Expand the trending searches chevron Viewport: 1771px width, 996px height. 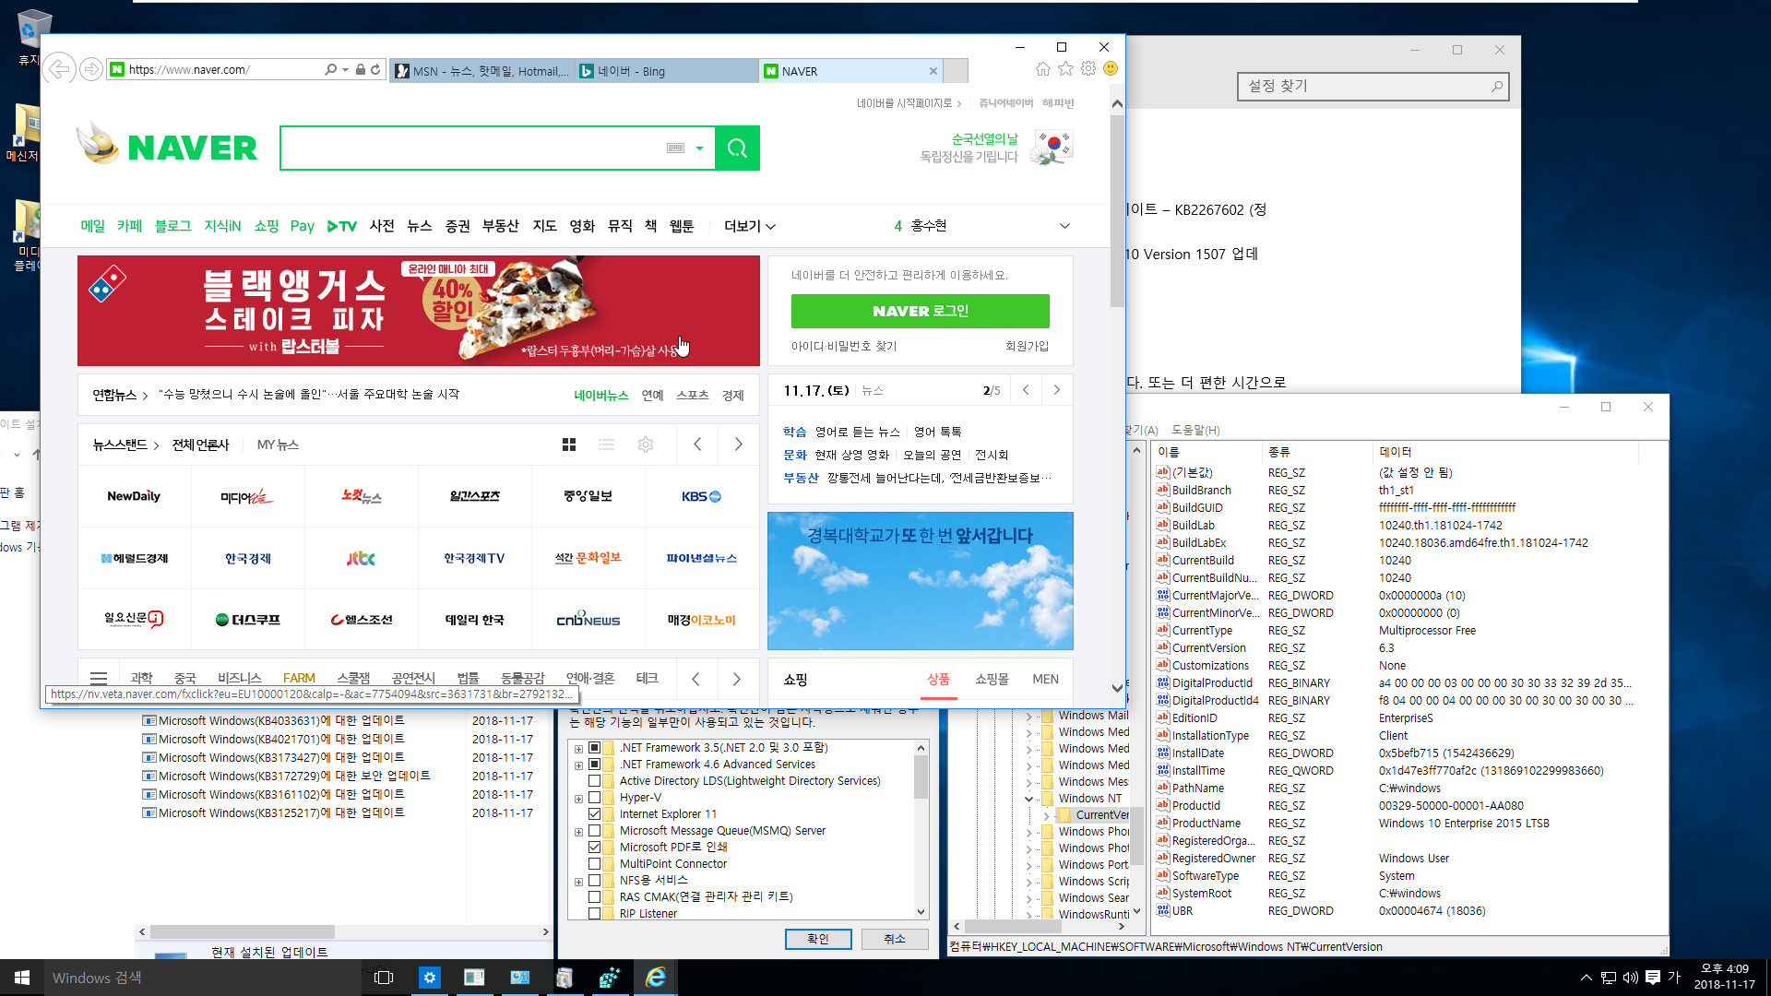coord(1064,226)
